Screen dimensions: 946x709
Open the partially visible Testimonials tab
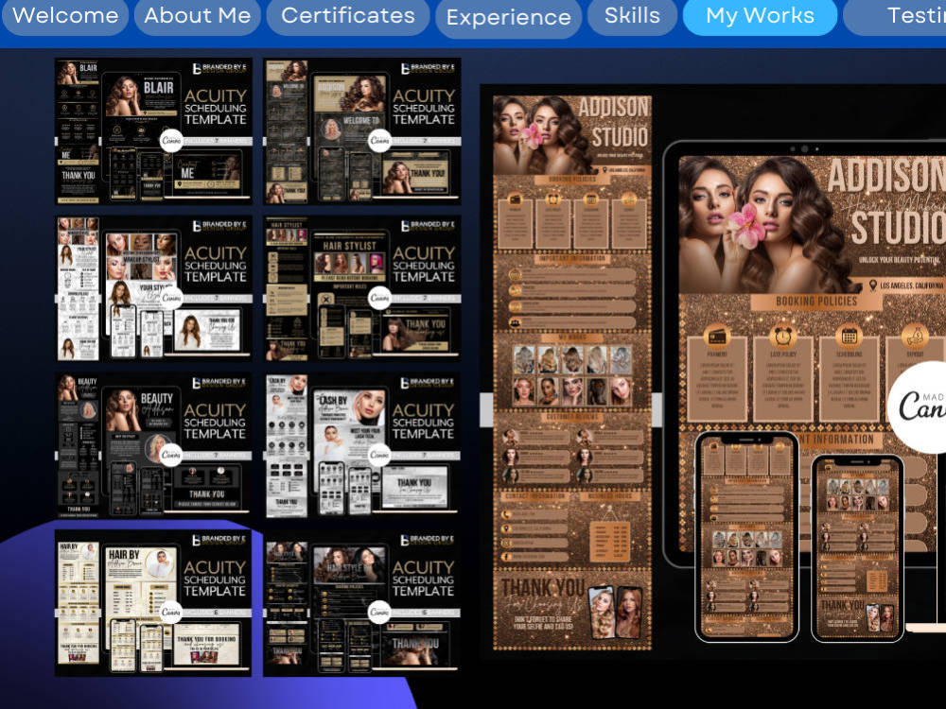[895, 16]
